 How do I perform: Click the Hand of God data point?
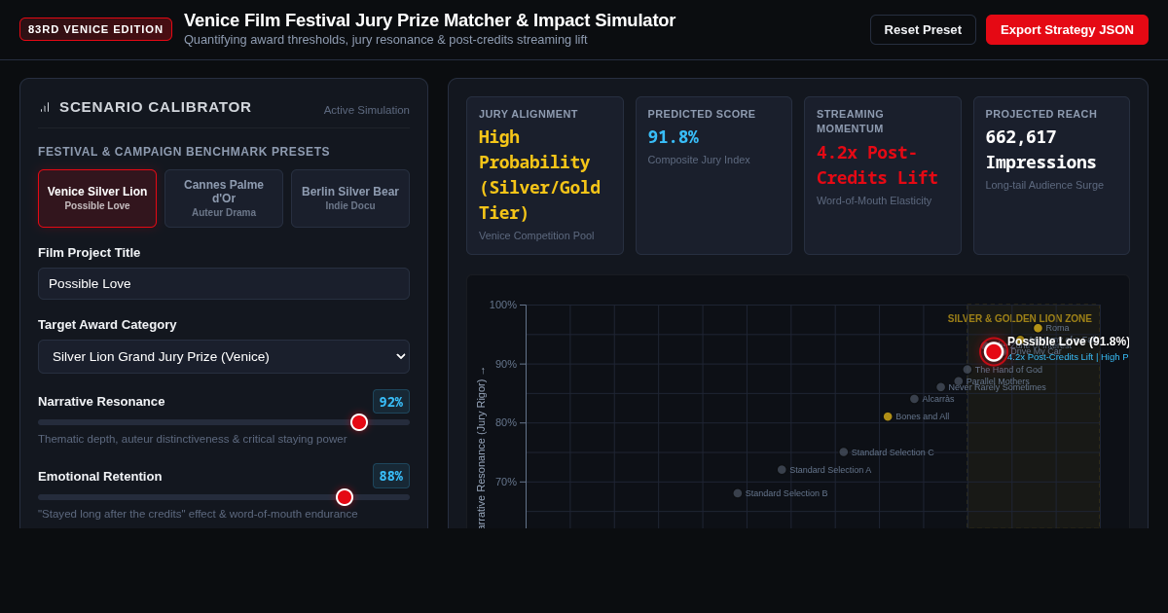[x=967, y=370]
